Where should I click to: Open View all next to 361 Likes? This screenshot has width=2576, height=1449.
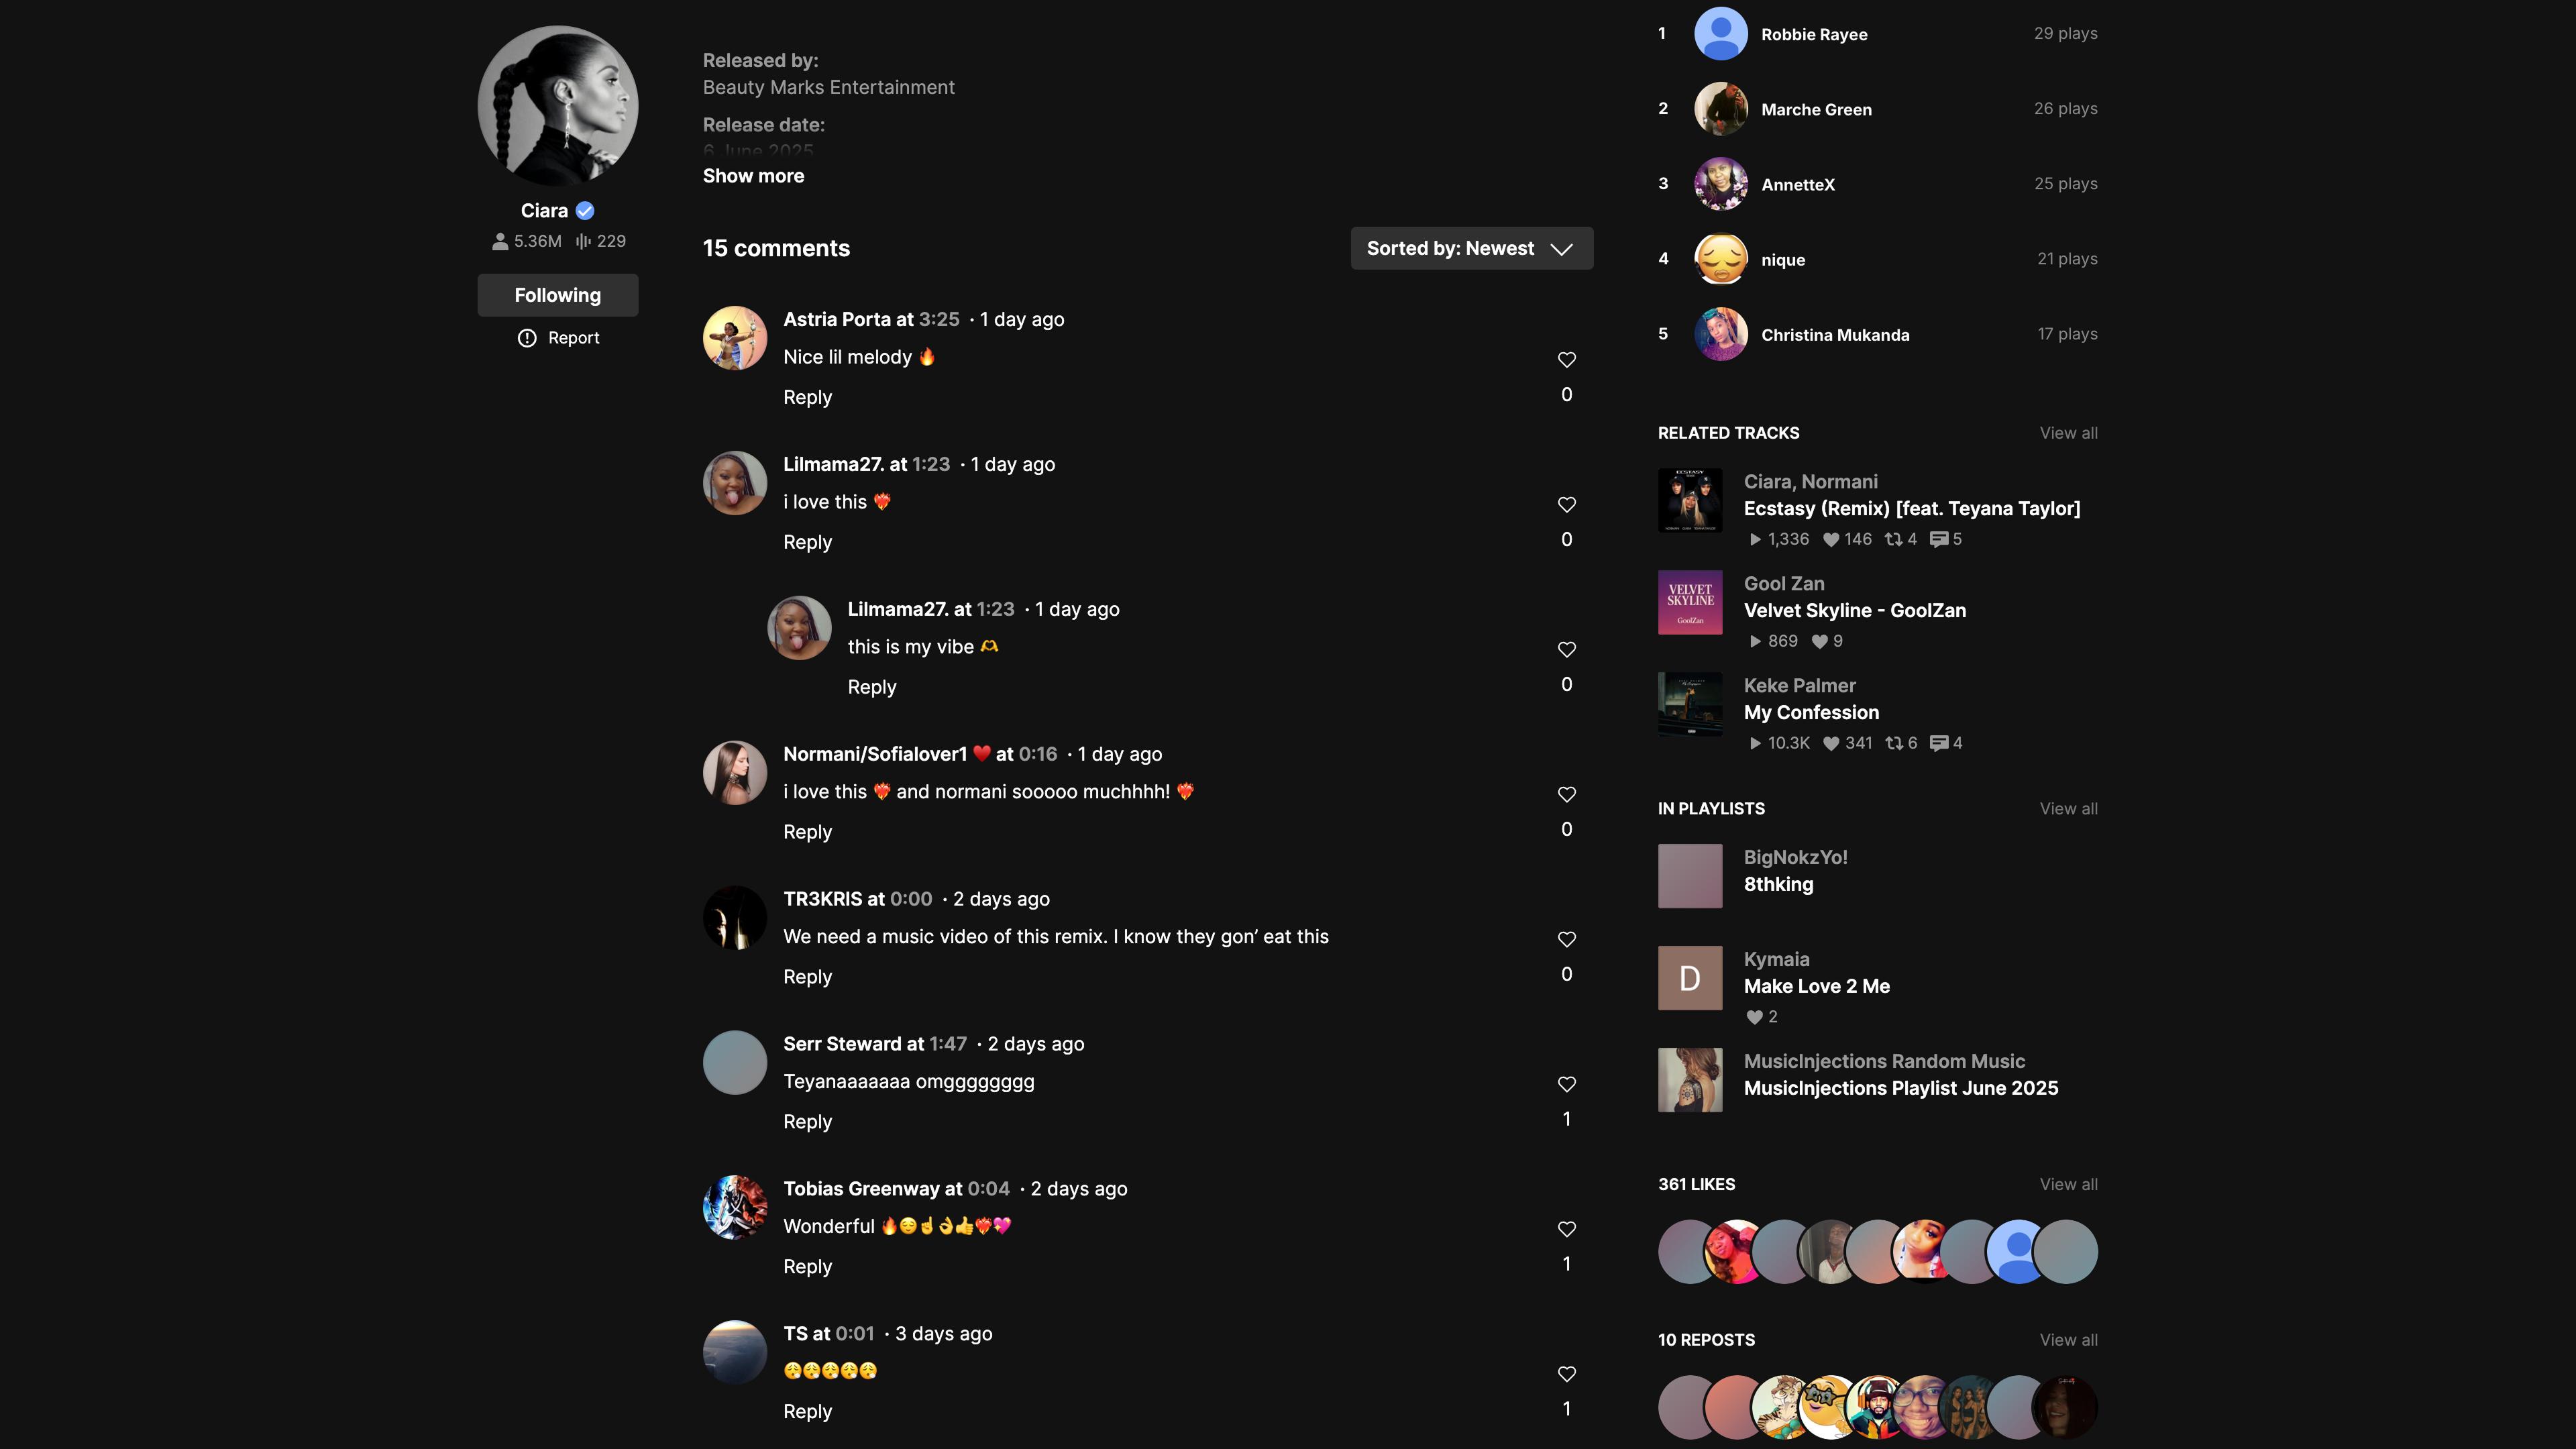(x=2068, y=1184)
